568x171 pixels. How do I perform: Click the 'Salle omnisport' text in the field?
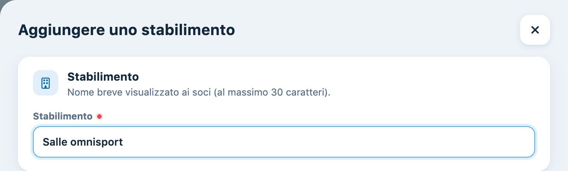[x=83, y=142]
